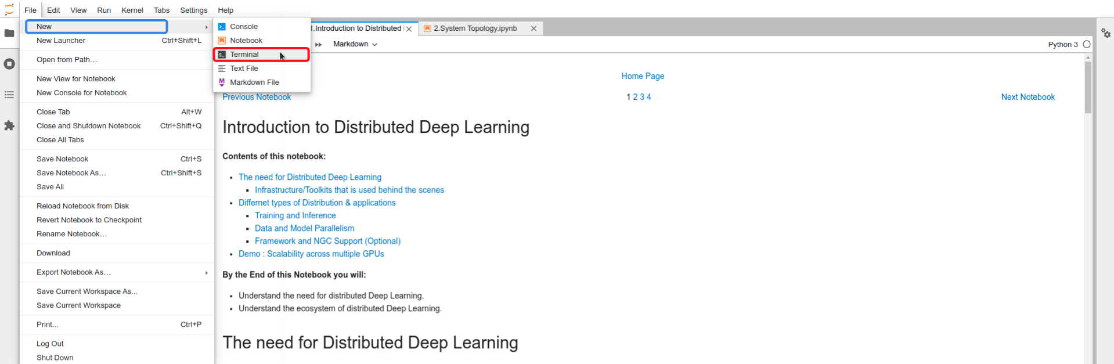
Task: Click Save Notebook in File menu
Action: (63, 159)
